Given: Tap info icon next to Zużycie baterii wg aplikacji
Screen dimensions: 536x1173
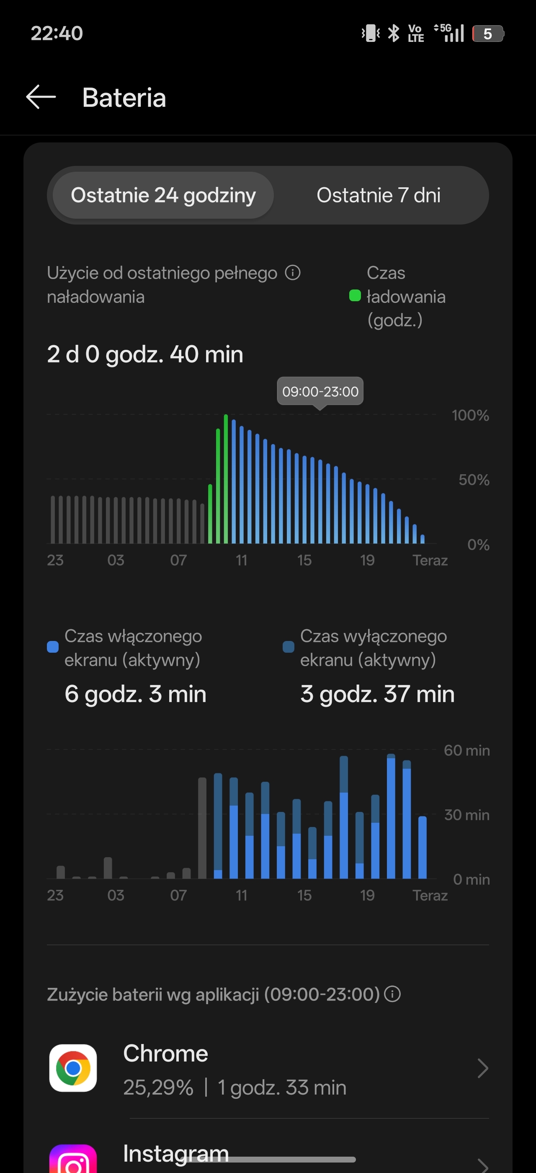Looking at the screenshot, I should [392, 994].
